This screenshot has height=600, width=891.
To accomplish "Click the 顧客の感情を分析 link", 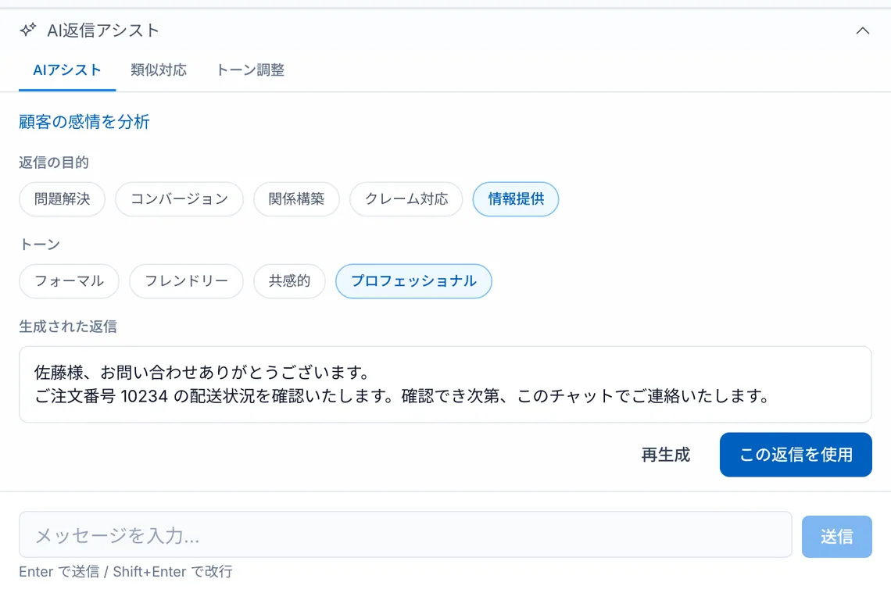I will click(x=84, y=122).
